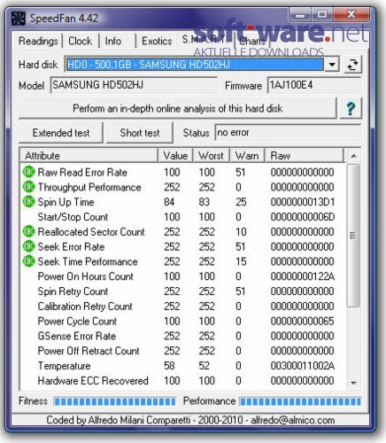Click raw value 00000000122A Power On Hours

coord(303,276)
